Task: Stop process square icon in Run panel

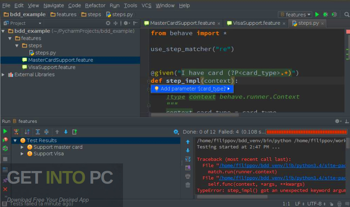Action: click(x=5, y=159)
